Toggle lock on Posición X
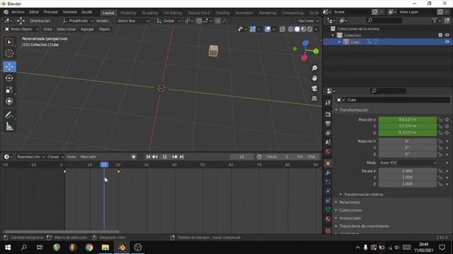The image size is (453, 254). coord(440,120)
